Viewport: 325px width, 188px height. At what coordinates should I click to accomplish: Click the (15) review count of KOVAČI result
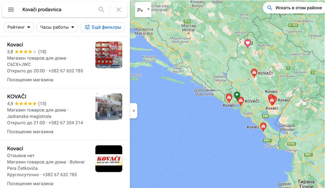[42, 103]
